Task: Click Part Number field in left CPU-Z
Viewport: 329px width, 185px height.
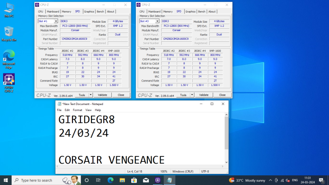Action: (x=75, y=39)
